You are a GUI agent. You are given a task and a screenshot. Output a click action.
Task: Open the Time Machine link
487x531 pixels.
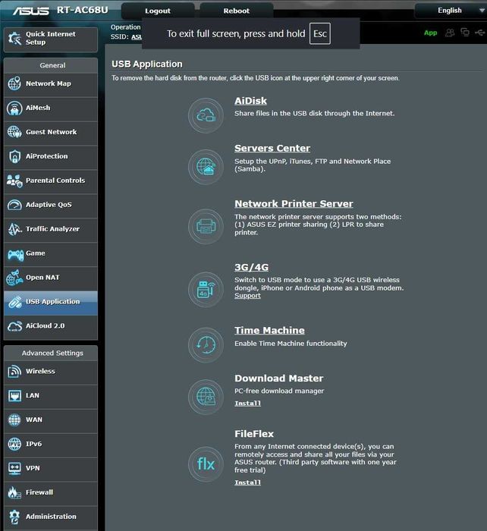[269, 331]
